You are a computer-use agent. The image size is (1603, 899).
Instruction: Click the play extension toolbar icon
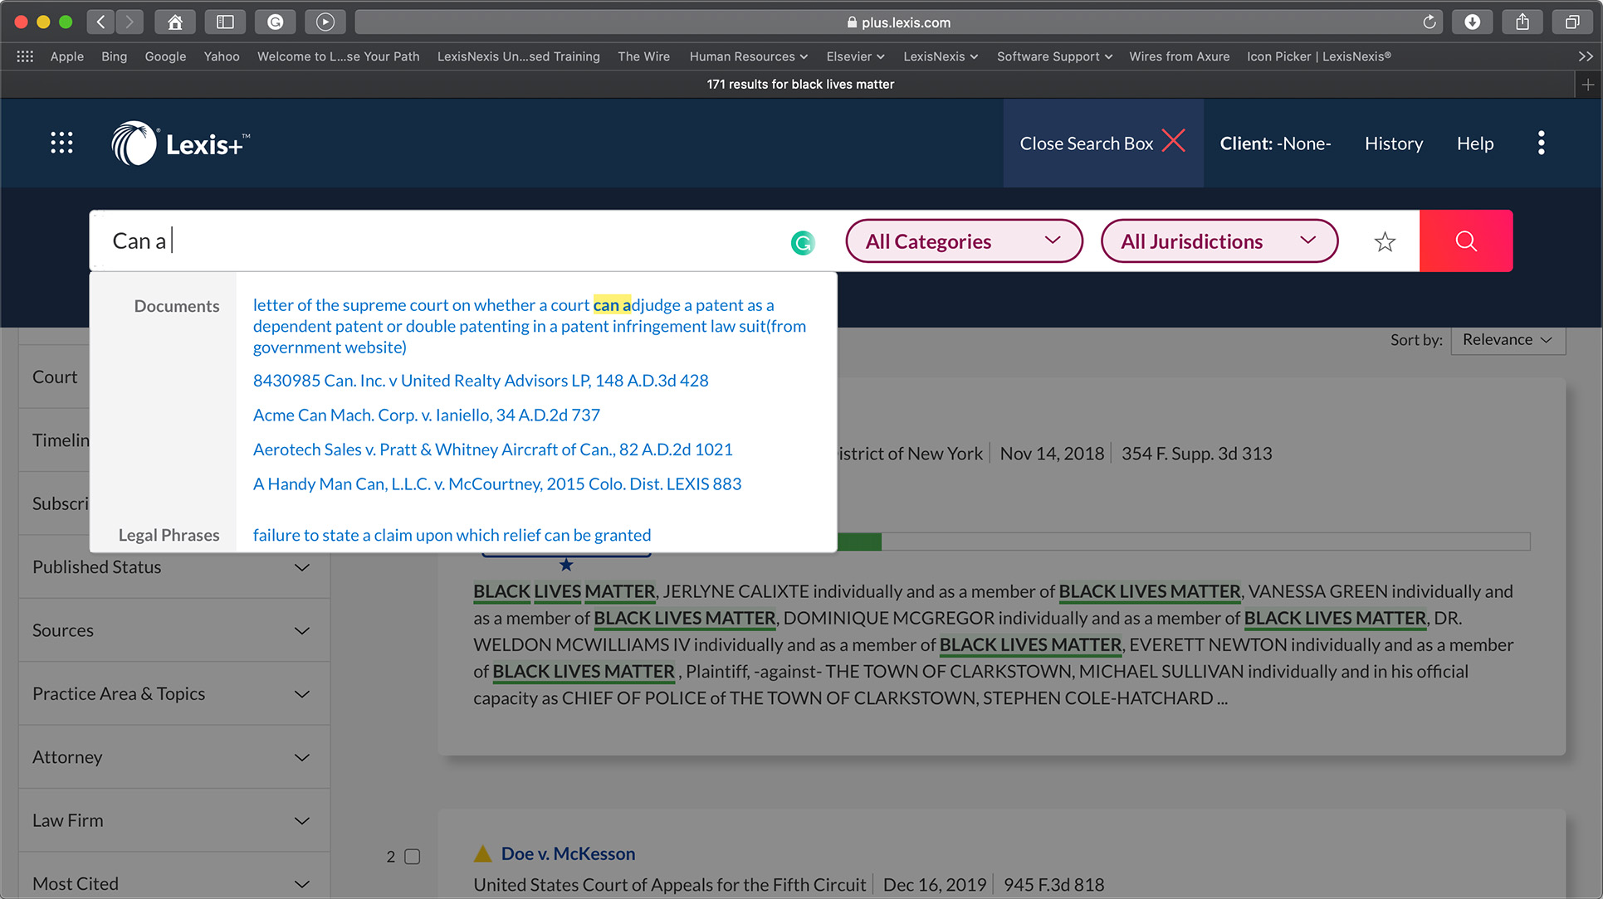coord(325,22)
